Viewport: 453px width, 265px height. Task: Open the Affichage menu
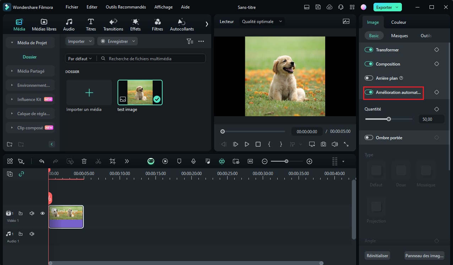click(x=163, y=7)
